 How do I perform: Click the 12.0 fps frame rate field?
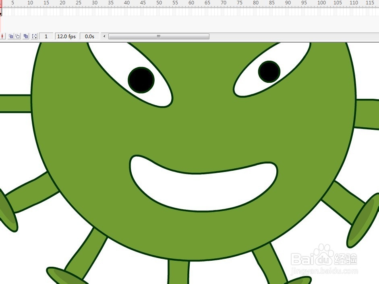pyautogui.click(x=66, y=37)
